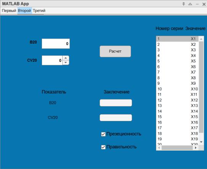Select row 3 with value X3
This screenshot has width=207, height=169.
click(178, 50)
